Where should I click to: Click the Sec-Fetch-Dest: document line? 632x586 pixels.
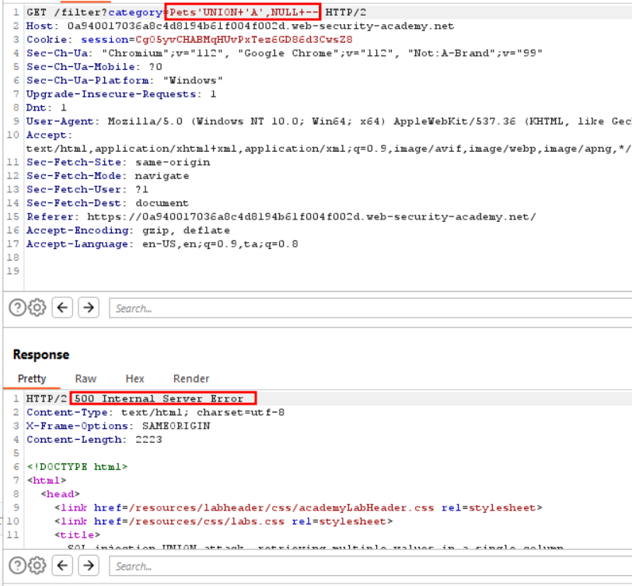(107, 203)
